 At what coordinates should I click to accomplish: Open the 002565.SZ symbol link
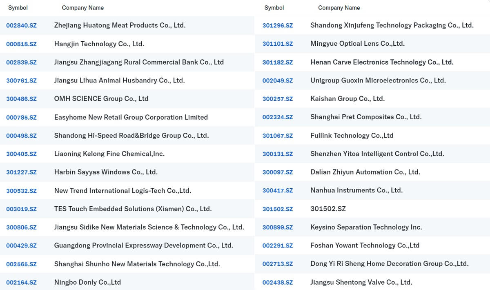click(x=21, y=264)
